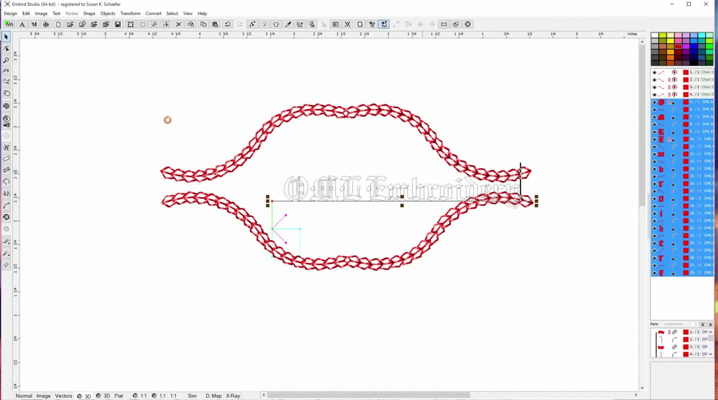Choose the Zoom magnifier tool
The image size is (718, 400).
[x=6, y=60]
